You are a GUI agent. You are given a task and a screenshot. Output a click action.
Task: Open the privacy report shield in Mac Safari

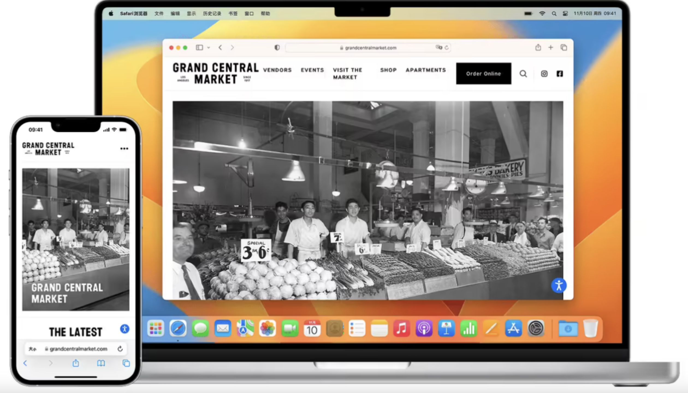(x=277, y=48)
